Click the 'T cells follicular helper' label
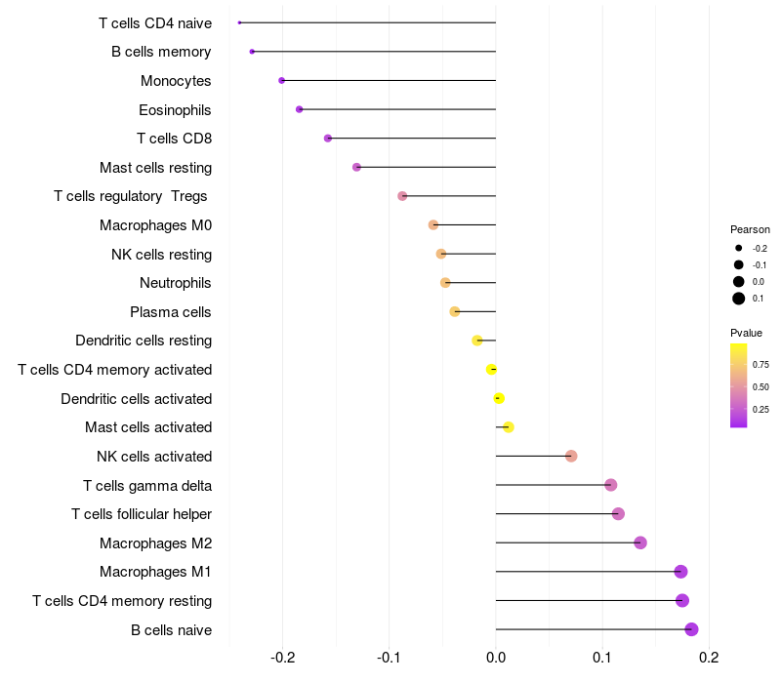This screenshot has width=781, height=683. 142,514
